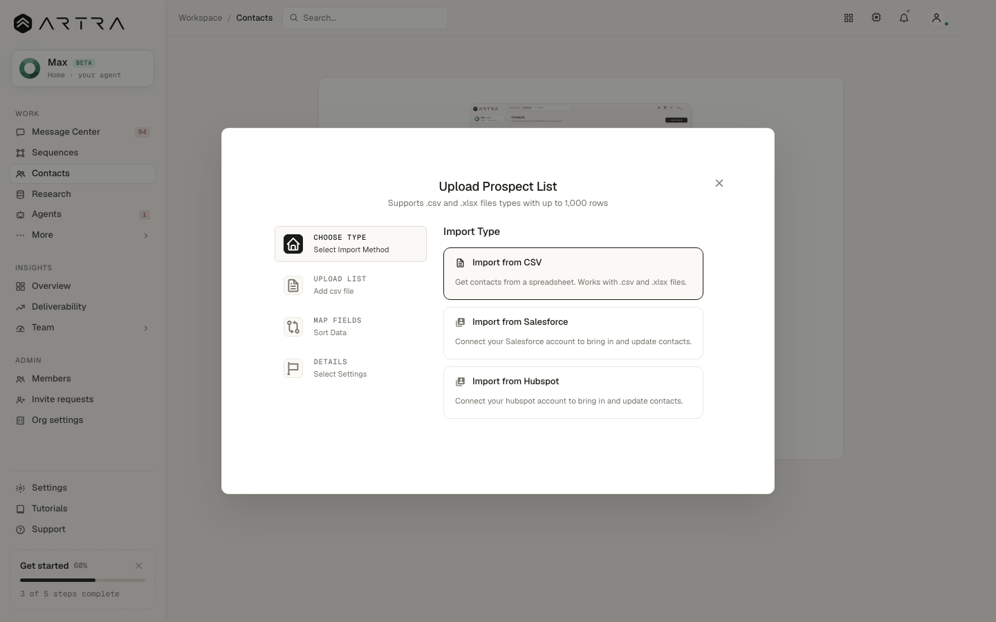Open Message Center from the sidebar
The width and height of the screenshot is (996, 622).
tap(82, 132)
